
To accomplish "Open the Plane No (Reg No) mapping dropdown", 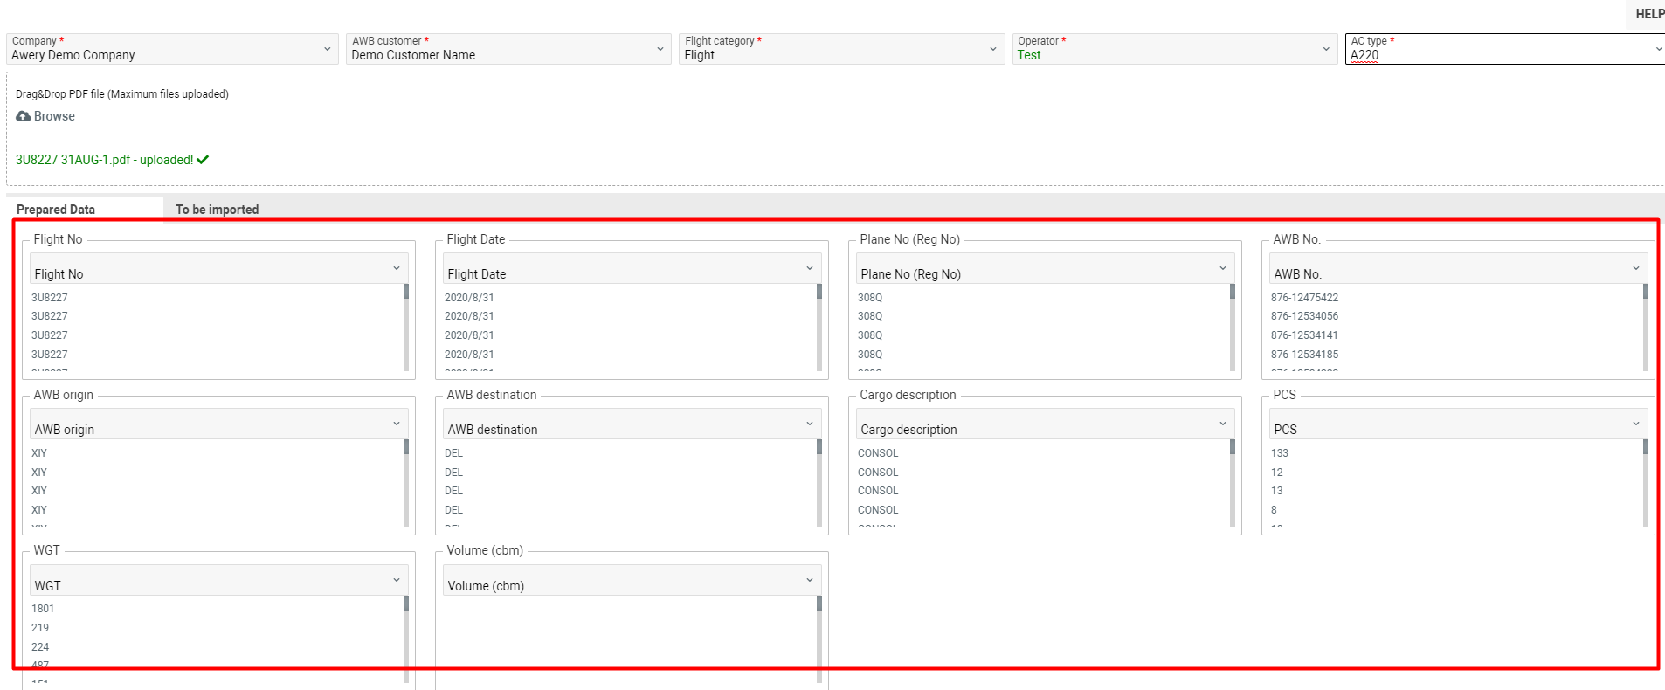I will click(1045, 269).
